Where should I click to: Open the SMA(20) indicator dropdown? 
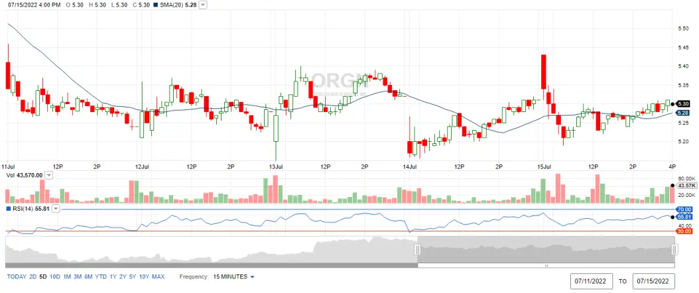(203, 5)
